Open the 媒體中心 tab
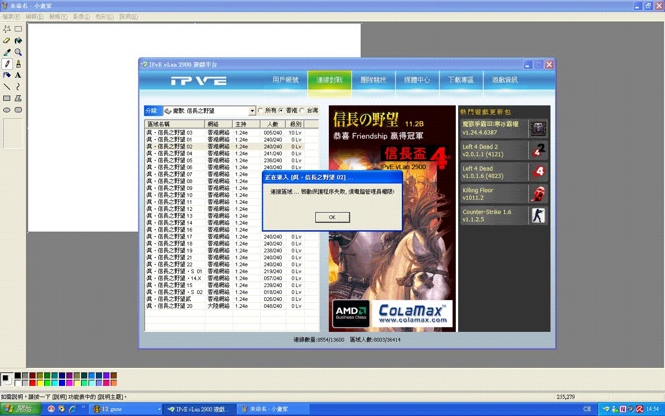The height and width of the screenshot is (416, 665). point(417,80)
